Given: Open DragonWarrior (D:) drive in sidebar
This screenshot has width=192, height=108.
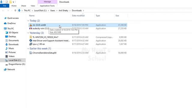Looking at the screenshot, I should tap(17, 64).
